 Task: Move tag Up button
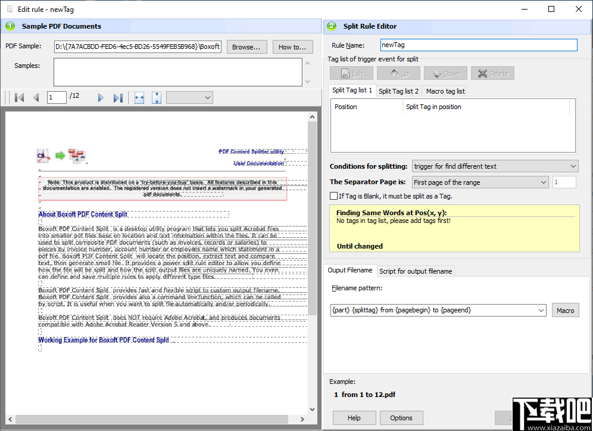(x=399, y=73)
